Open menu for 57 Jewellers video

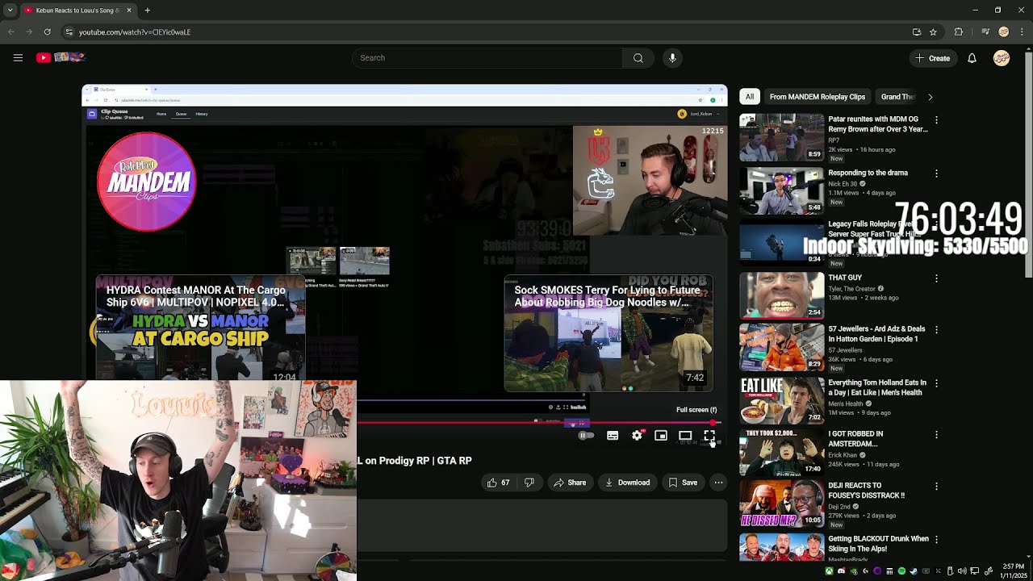pyautogui.click(x=936, y=330)
